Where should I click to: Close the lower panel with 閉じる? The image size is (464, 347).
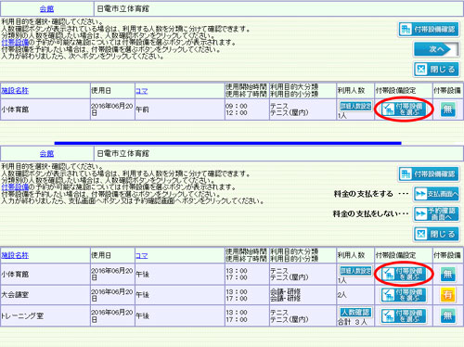[436, 234]
